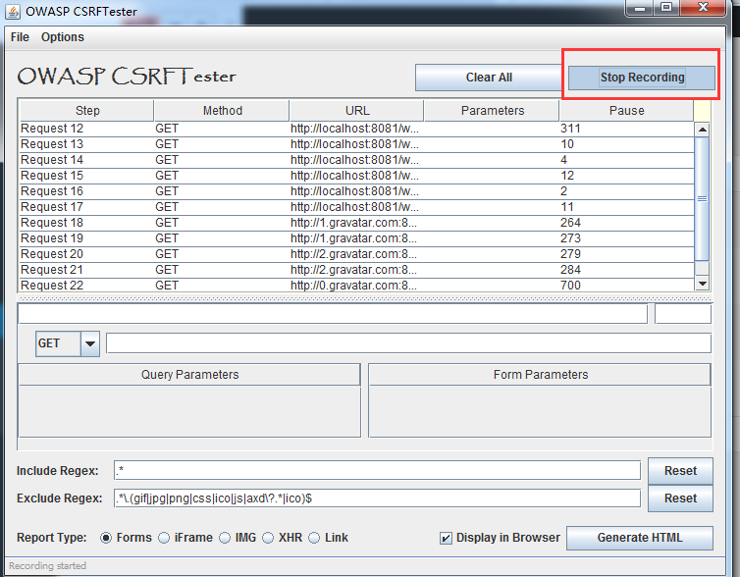The image size is (740, 577).
Task: Select the Request 15 row
Action: pyautogui.click(x=356, y=176)
